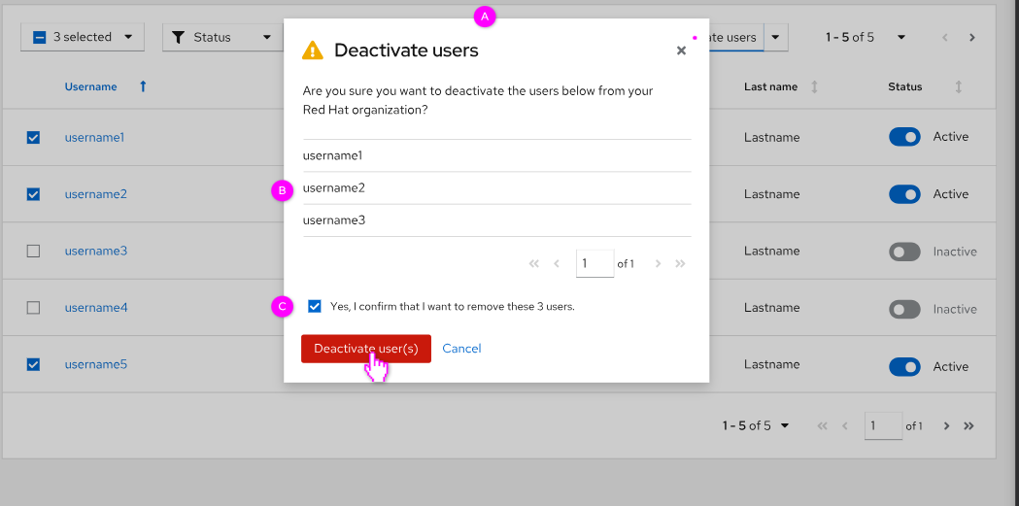Open the username1 link in table
1019x506 pixels.
pos(94,138)
